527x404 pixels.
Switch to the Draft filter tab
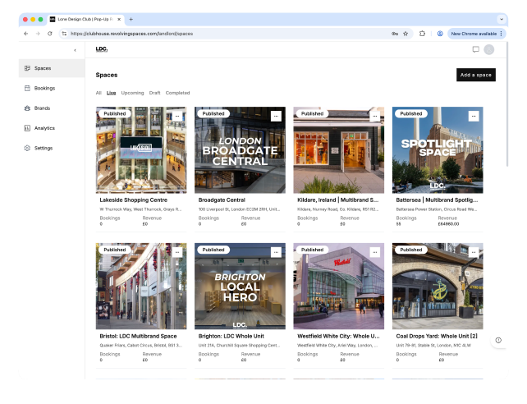[154, 93]
